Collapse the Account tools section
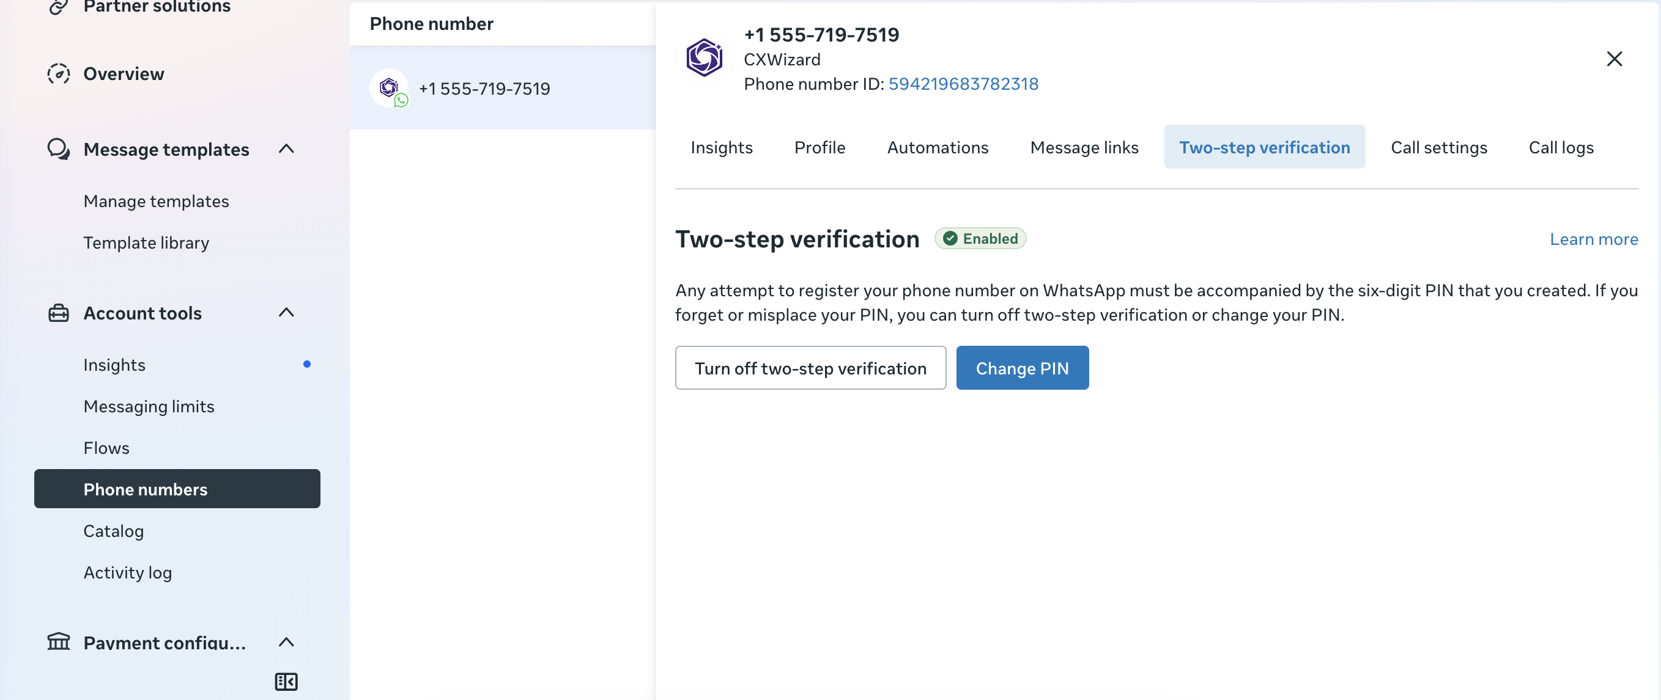The image size is (1661, 700). pos(286,313)
